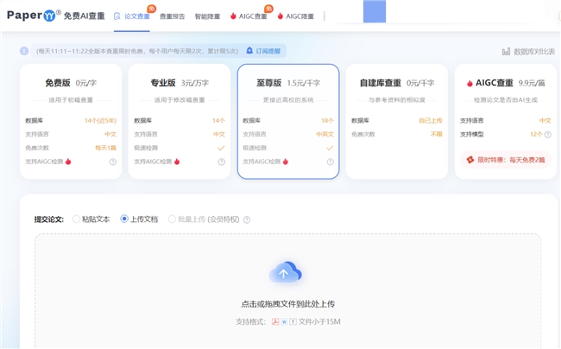561x349 pixels.
Task: Click the 数据库对比表 chart icon
Action: click(x=507, y=52)
